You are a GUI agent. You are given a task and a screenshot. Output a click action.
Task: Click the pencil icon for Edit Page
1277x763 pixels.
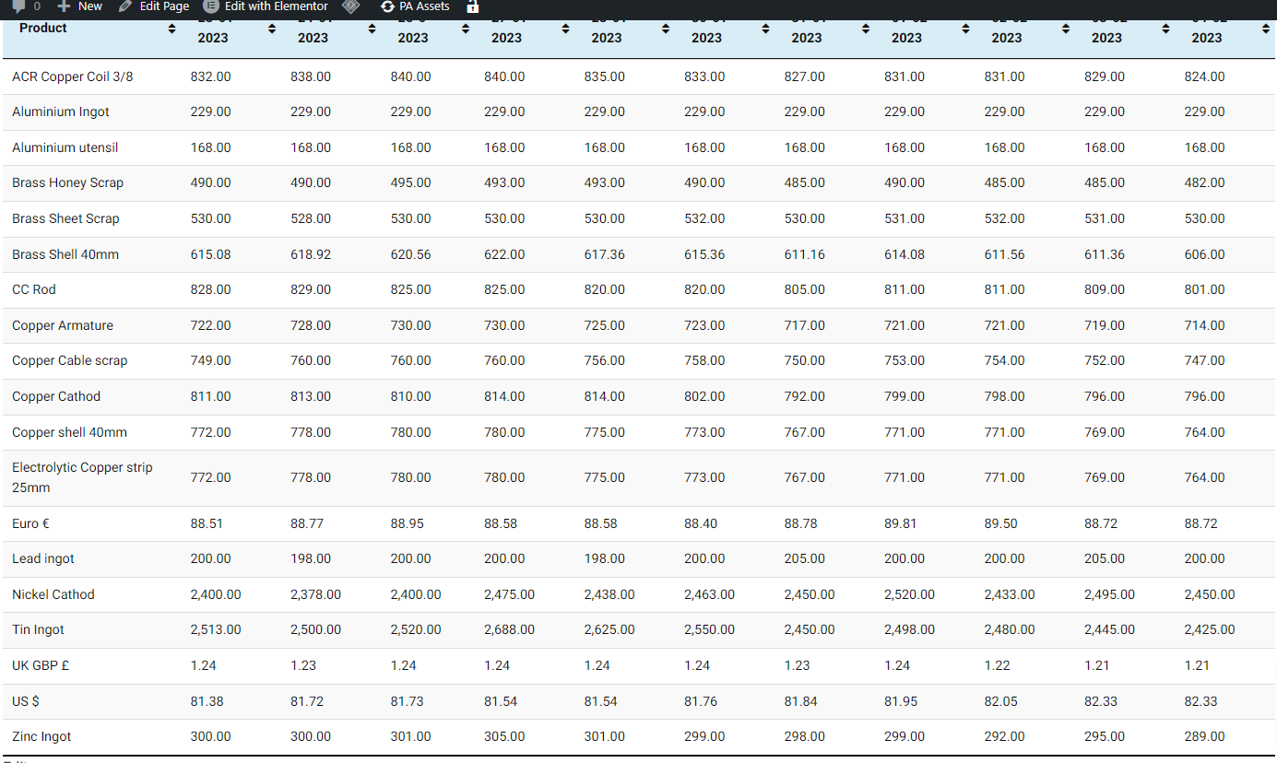click(x=125, y=6)
